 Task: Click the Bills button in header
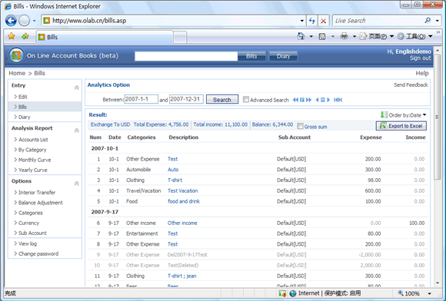251,56
